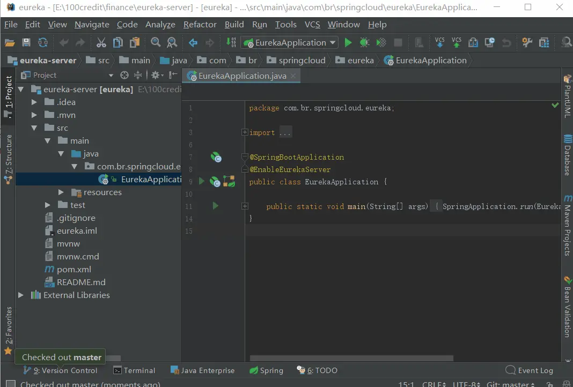Click run gutter icon beside main method
The image size is (573, 387).
click(x=215, y=206)
